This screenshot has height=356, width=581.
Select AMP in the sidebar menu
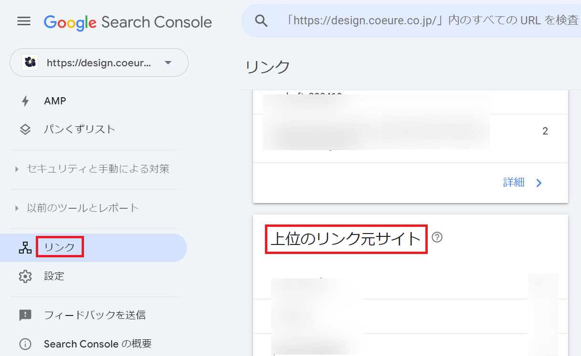click(x=55, y=101)
